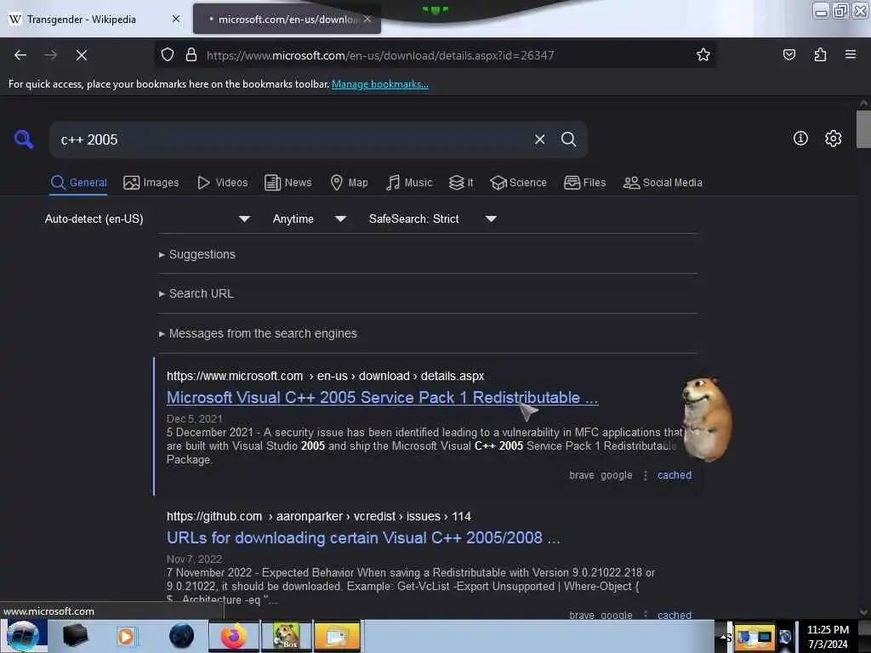
Task: Click the page vertical scrollbar thumb
Action: click(863, 129)
